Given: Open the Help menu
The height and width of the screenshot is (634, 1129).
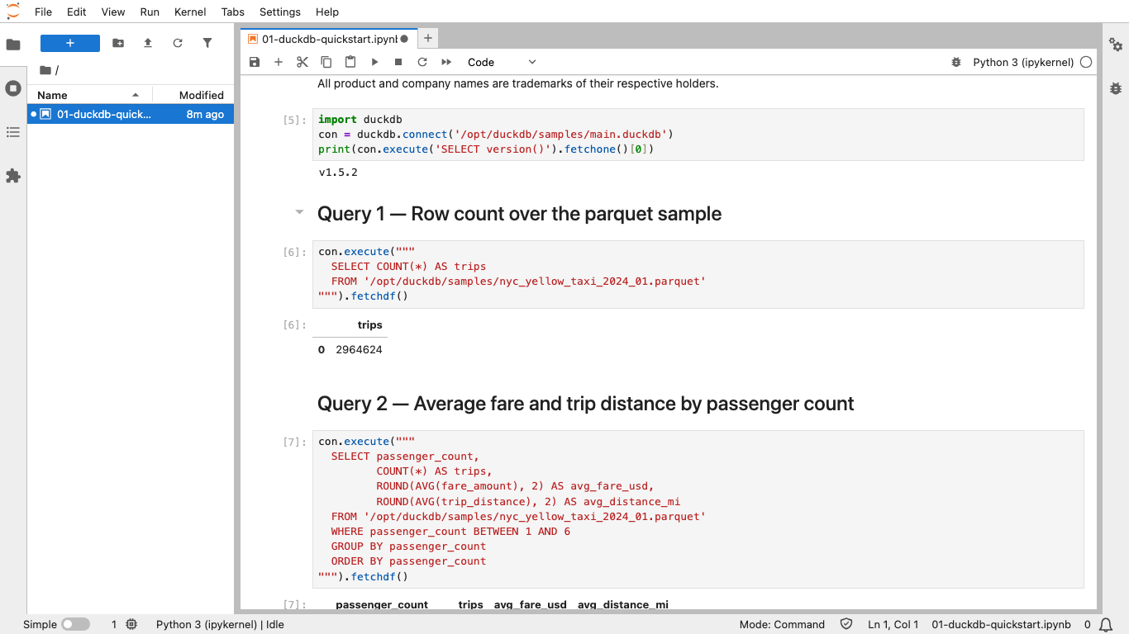Looking at the screenshot, I should (x=327, y=12).
